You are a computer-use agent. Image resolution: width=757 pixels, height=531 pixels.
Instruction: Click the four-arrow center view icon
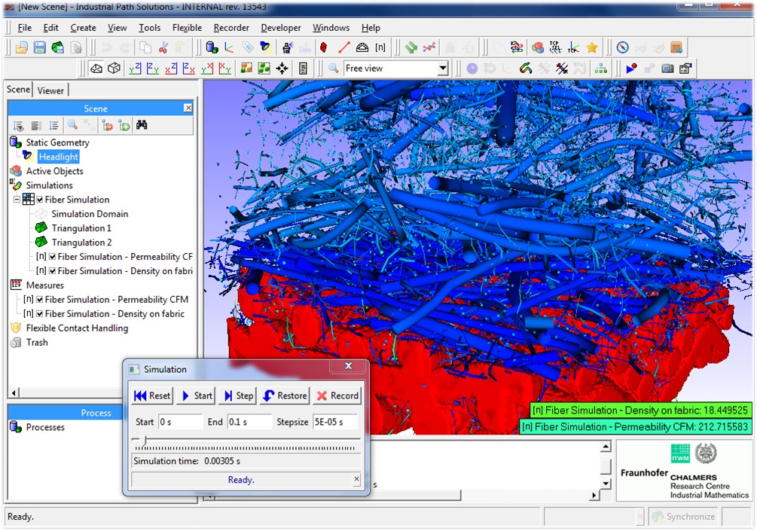tap(281, 67)
